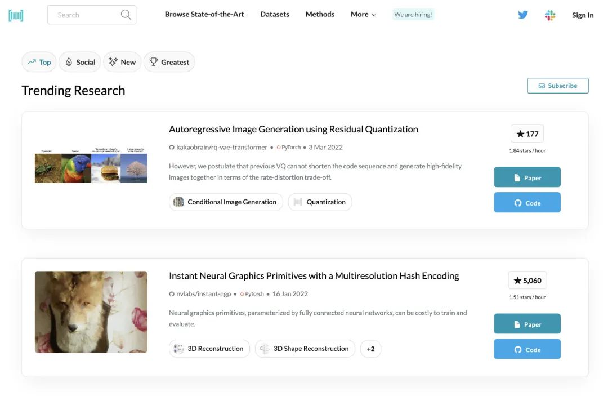Click PyTorch label under kakaobrain repository
The image size is (608, 396).
[288, 148]
